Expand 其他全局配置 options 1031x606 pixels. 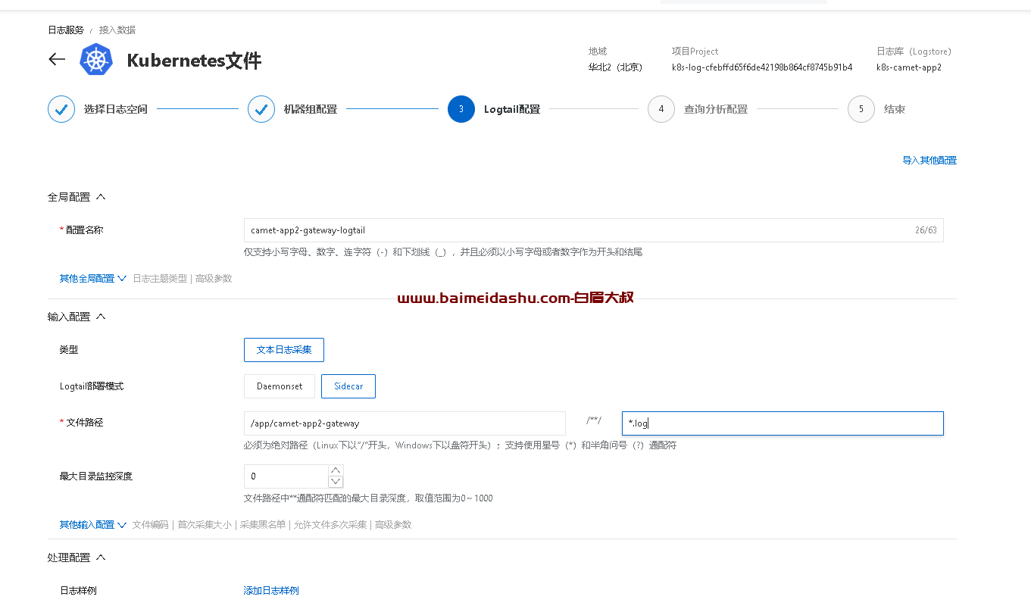pyautogui.click(x=92, y=279)
